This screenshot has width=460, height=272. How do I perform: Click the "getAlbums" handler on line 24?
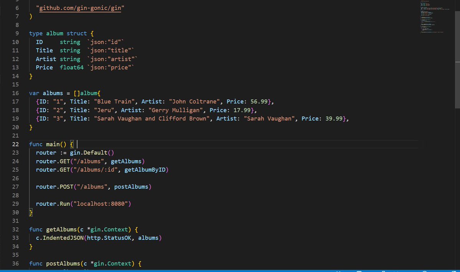click(126, 162)
